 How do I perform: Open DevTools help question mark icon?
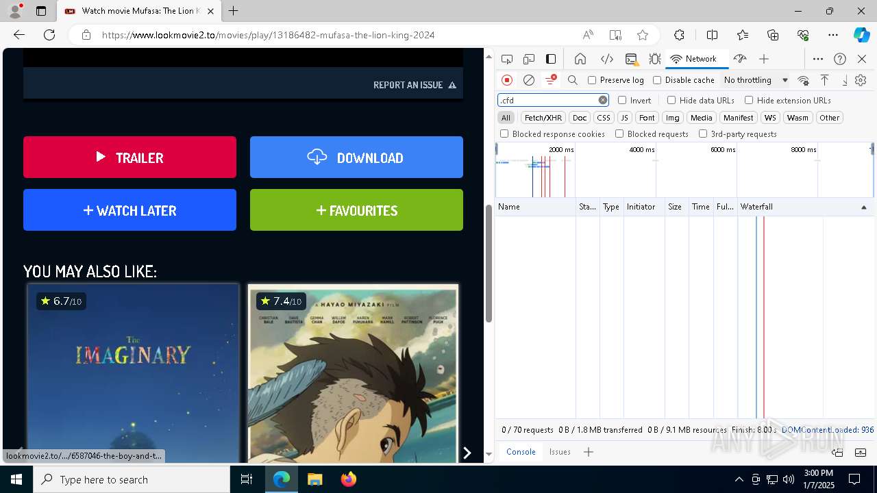point(840,59)
